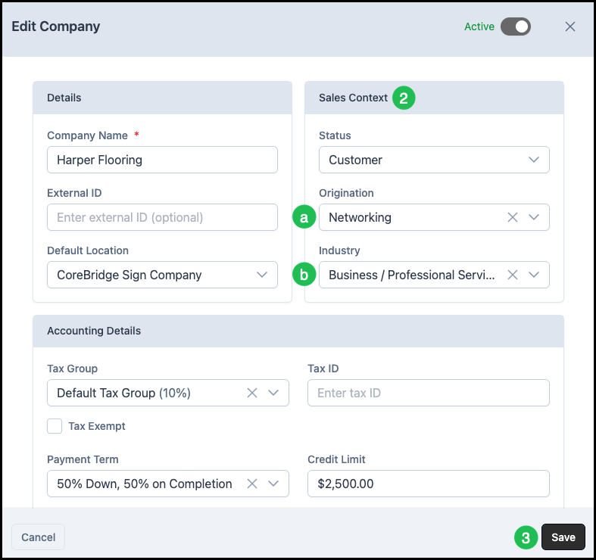596x560 pixels.
Task: Clear the Payment Term selection
Action: 252,484
